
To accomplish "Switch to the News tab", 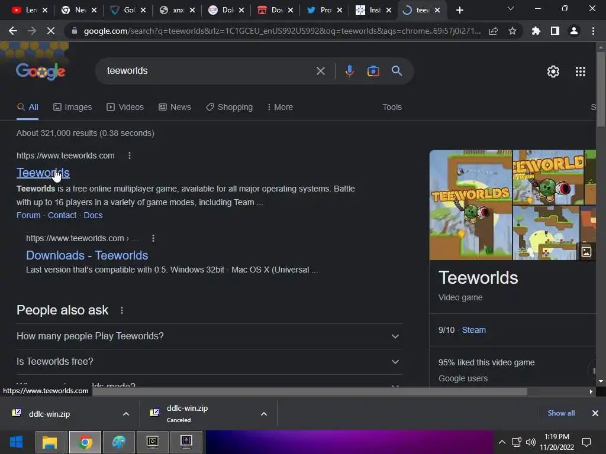I will [175, 108].
